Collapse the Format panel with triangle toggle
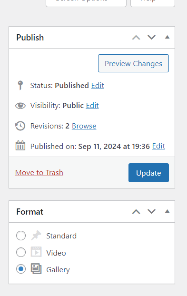 pyautogui.click(x=167, y=211)
